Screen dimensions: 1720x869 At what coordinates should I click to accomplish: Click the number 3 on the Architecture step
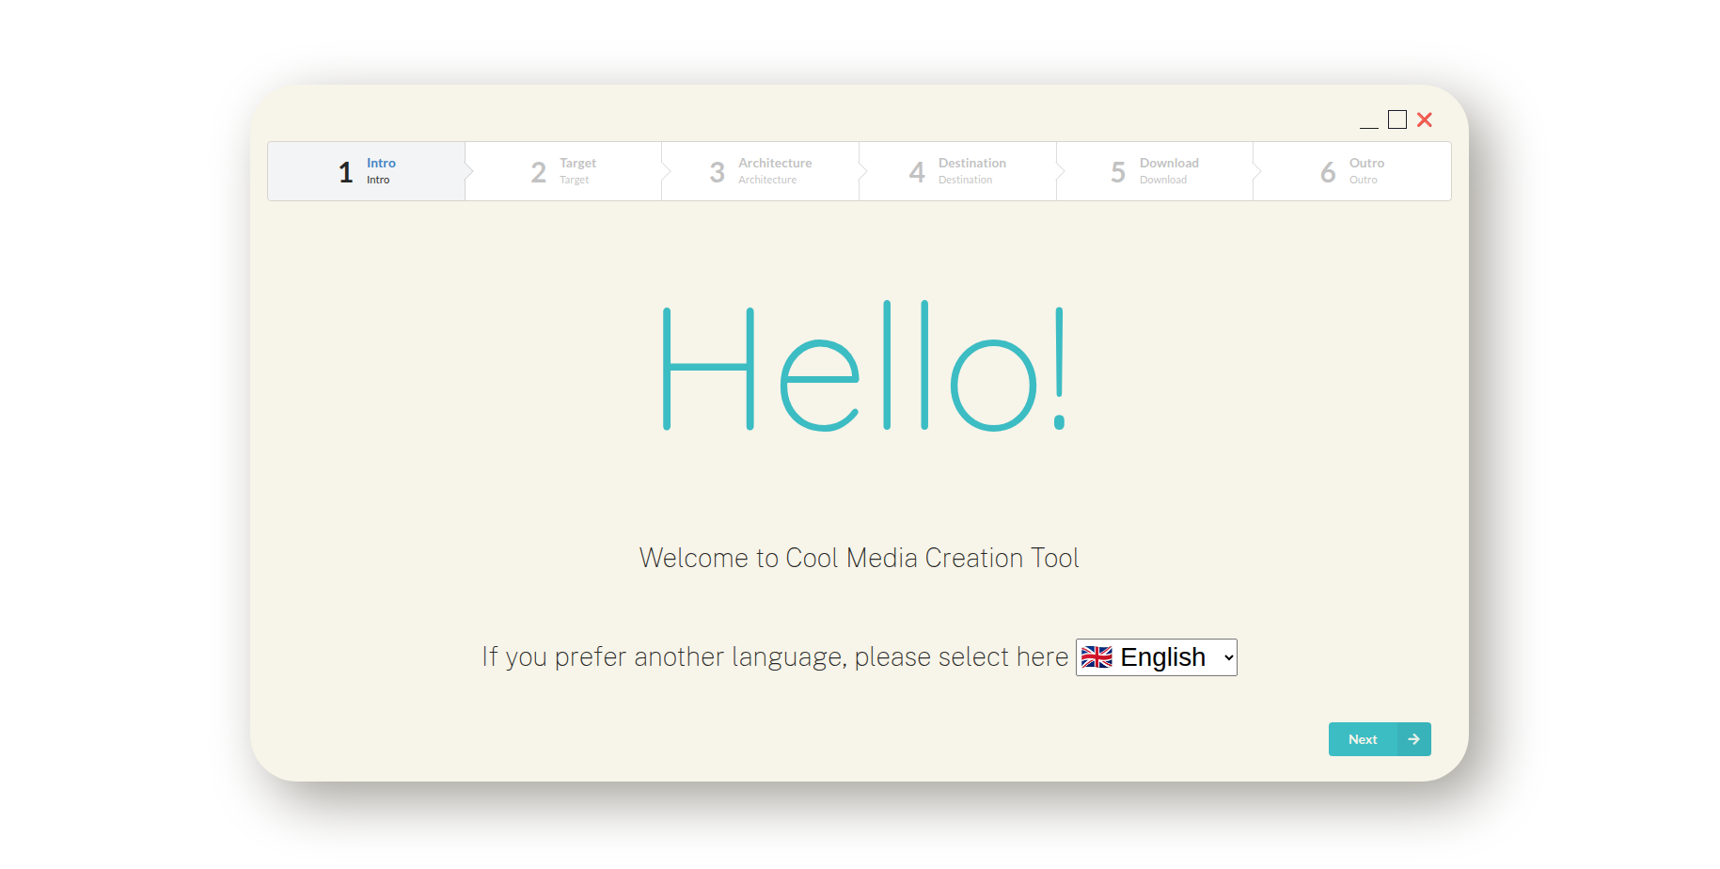(716, 172)
